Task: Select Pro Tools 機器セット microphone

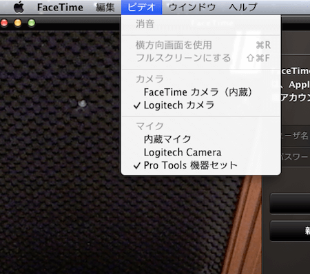Action: pos(200,165)
